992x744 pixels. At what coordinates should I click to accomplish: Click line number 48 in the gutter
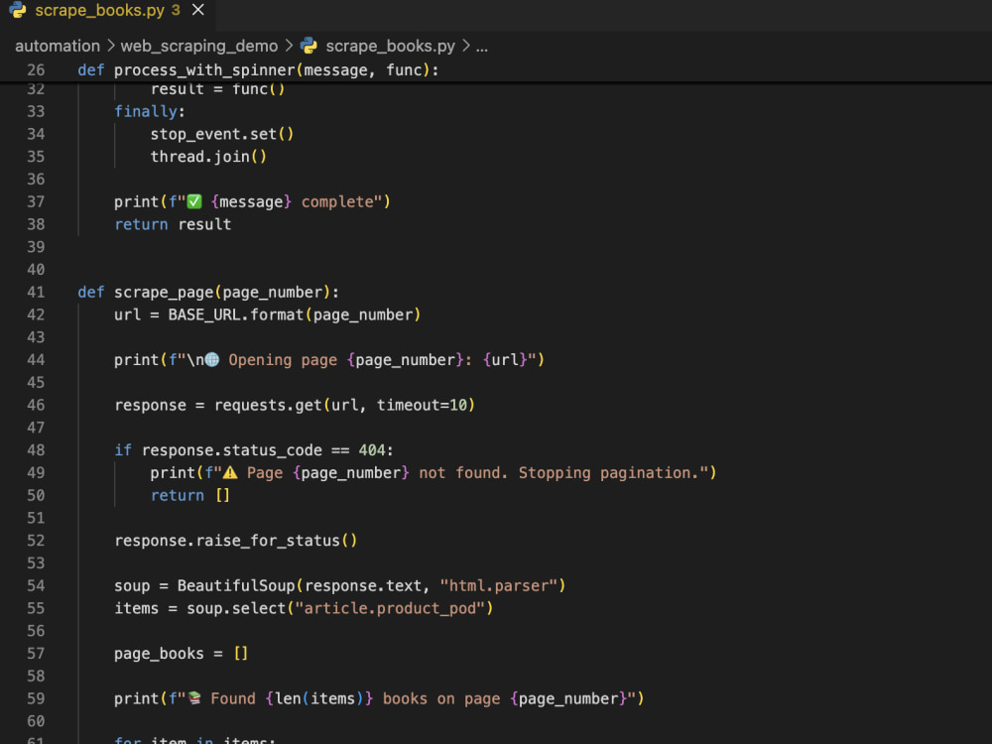(36, 450)
